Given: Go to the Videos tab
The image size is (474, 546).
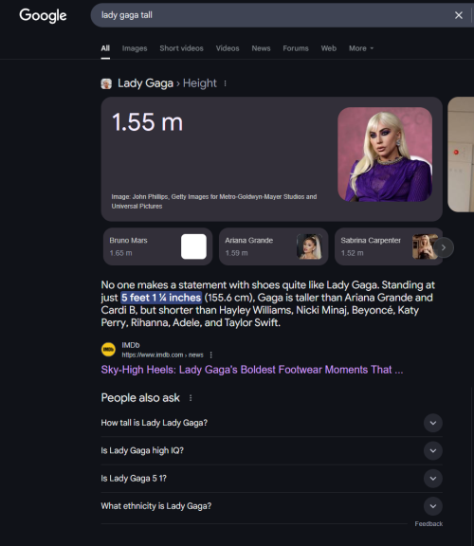Looking at the screenshot, I should pyautogui.click(x=228, y=48).
